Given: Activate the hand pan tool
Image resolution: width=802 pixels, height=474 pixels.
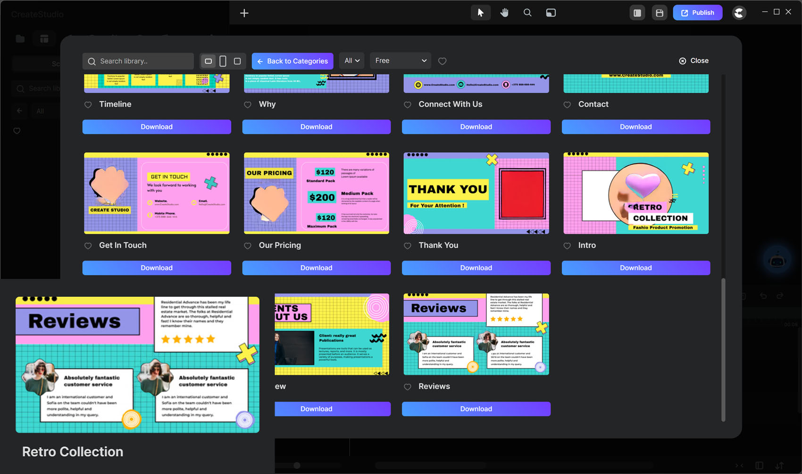Looking at the screenshot, I should [x=504, y=13].
